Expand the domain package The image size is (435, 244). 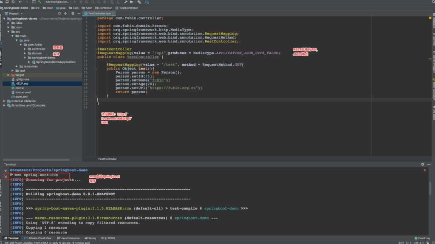point(25,53)
